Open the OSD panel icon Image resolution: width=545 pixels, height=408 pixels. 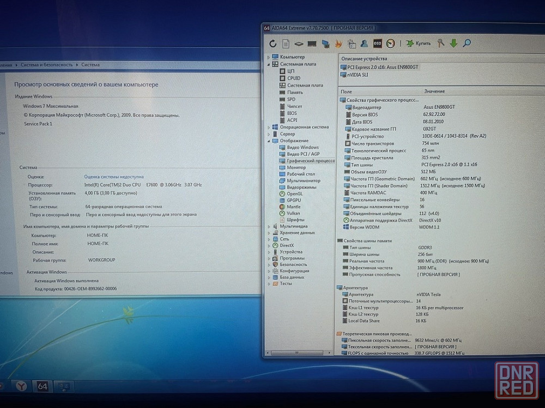pyautogui.click(x=378, y=44)
